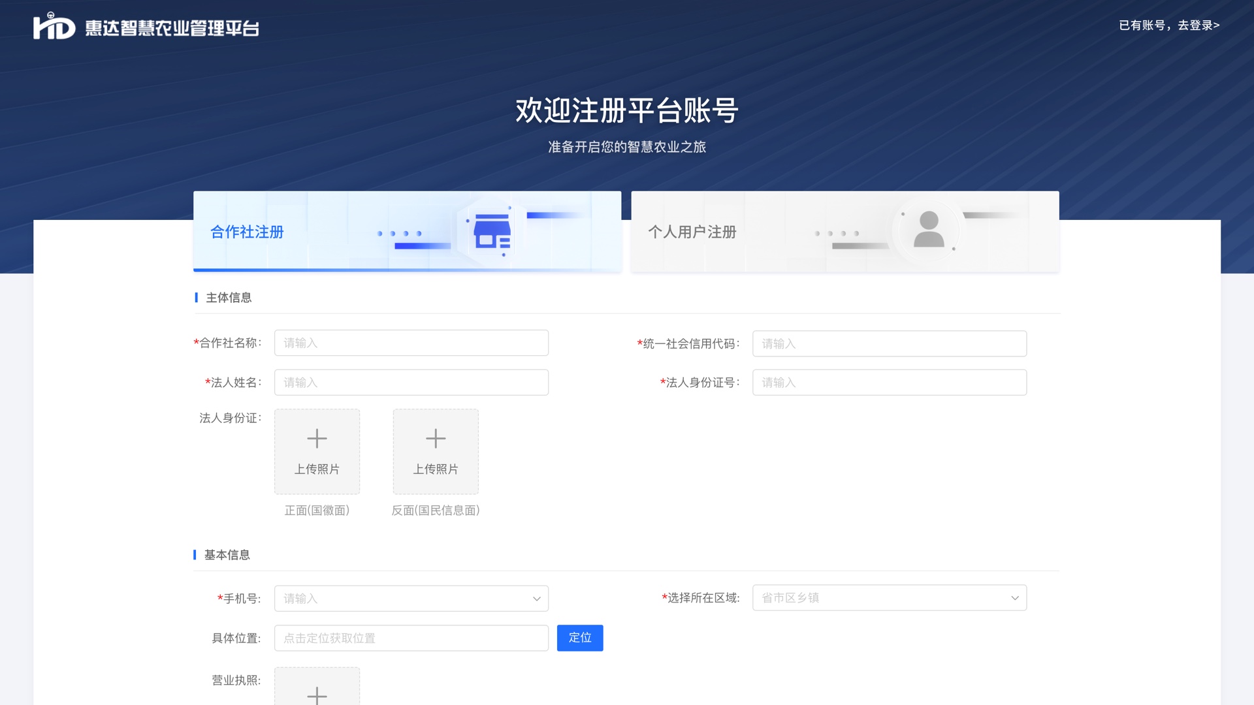Click the 法人姓名 input field
This screenshot has width=1254, height=705.
[x=411, y=383]
